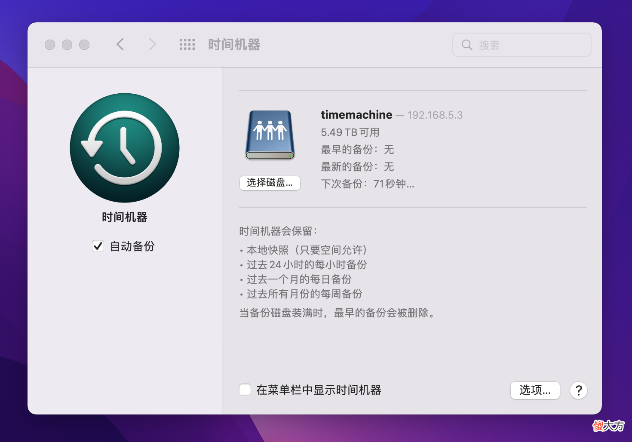Go forward with the right chevron arrow
Screen dimensions: 632x442
(x=152, y=44)
